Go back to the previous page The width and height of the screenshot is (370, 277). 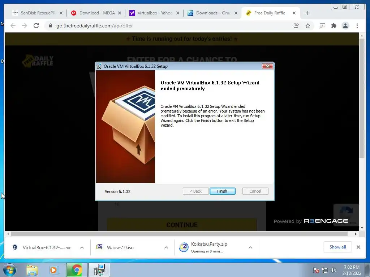(13, 26)
